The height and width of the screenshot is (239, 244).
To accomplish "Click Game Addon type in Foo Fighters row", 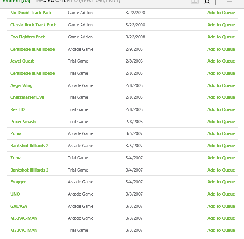I will coord(80,37).
